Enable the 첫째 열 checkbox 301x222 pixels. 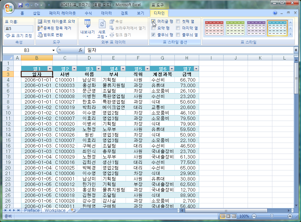pos(178,21)
